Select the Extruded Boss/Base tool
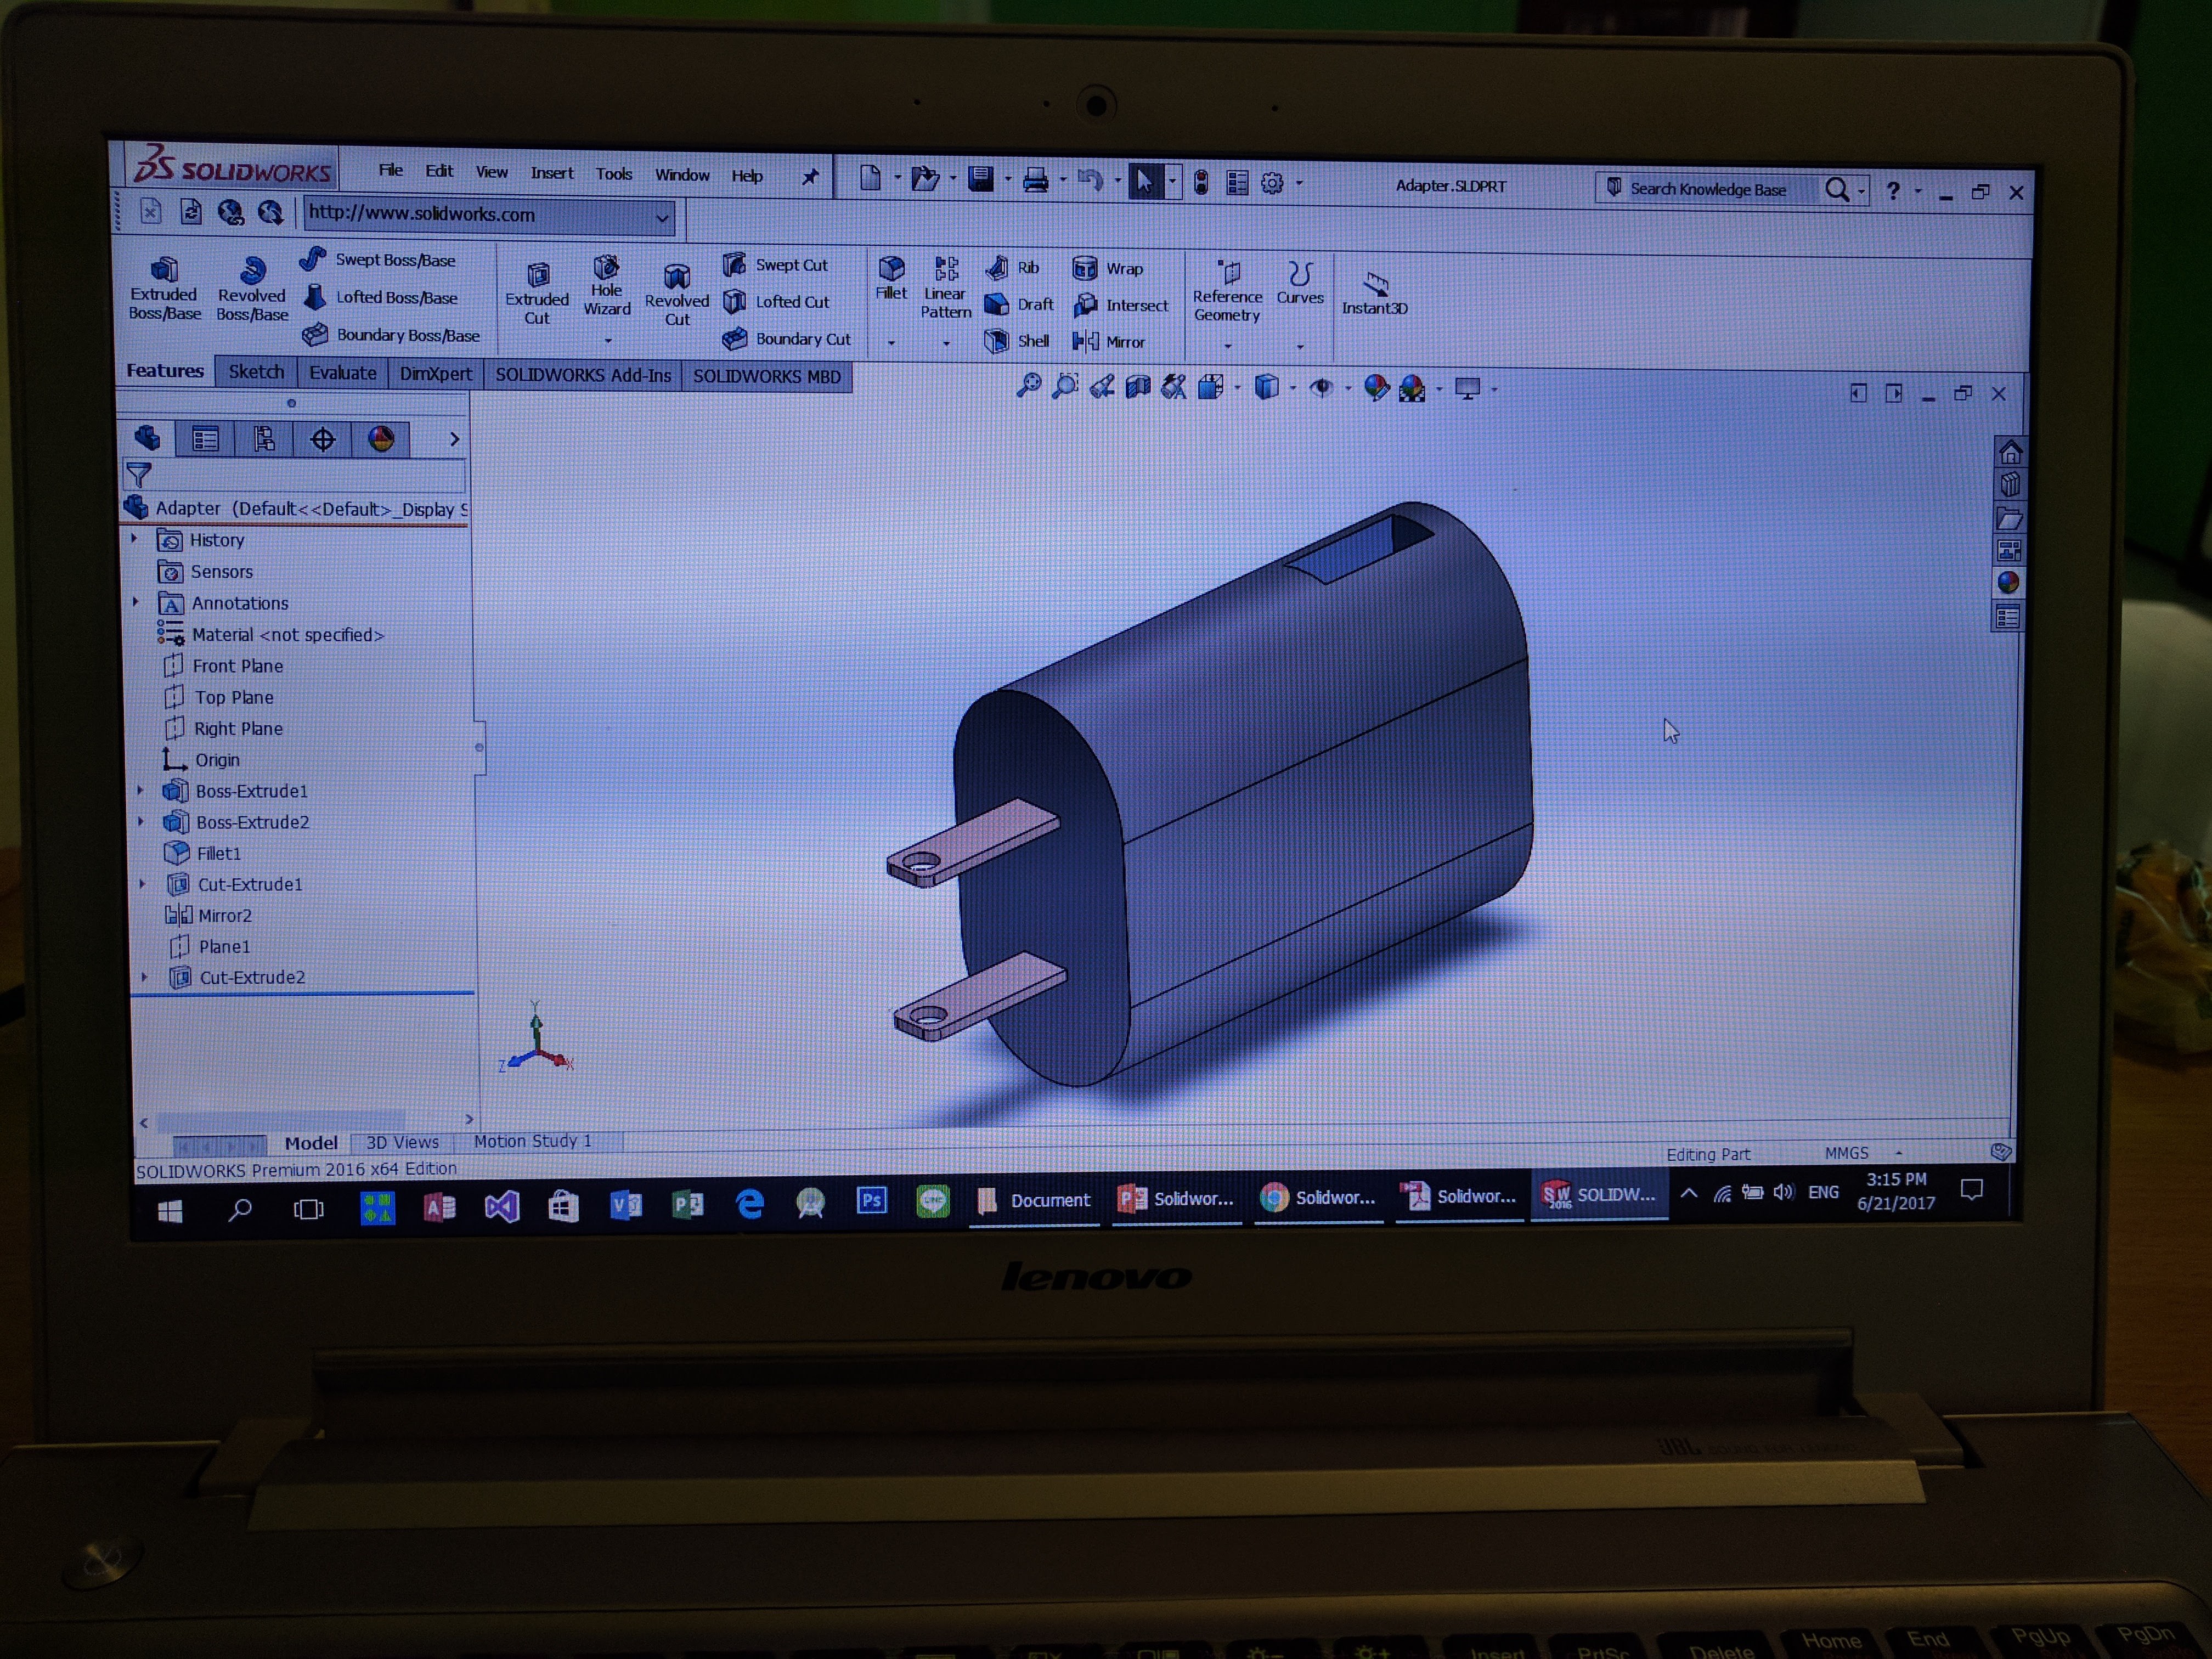 pyautogui.click(x=165, y=289)
